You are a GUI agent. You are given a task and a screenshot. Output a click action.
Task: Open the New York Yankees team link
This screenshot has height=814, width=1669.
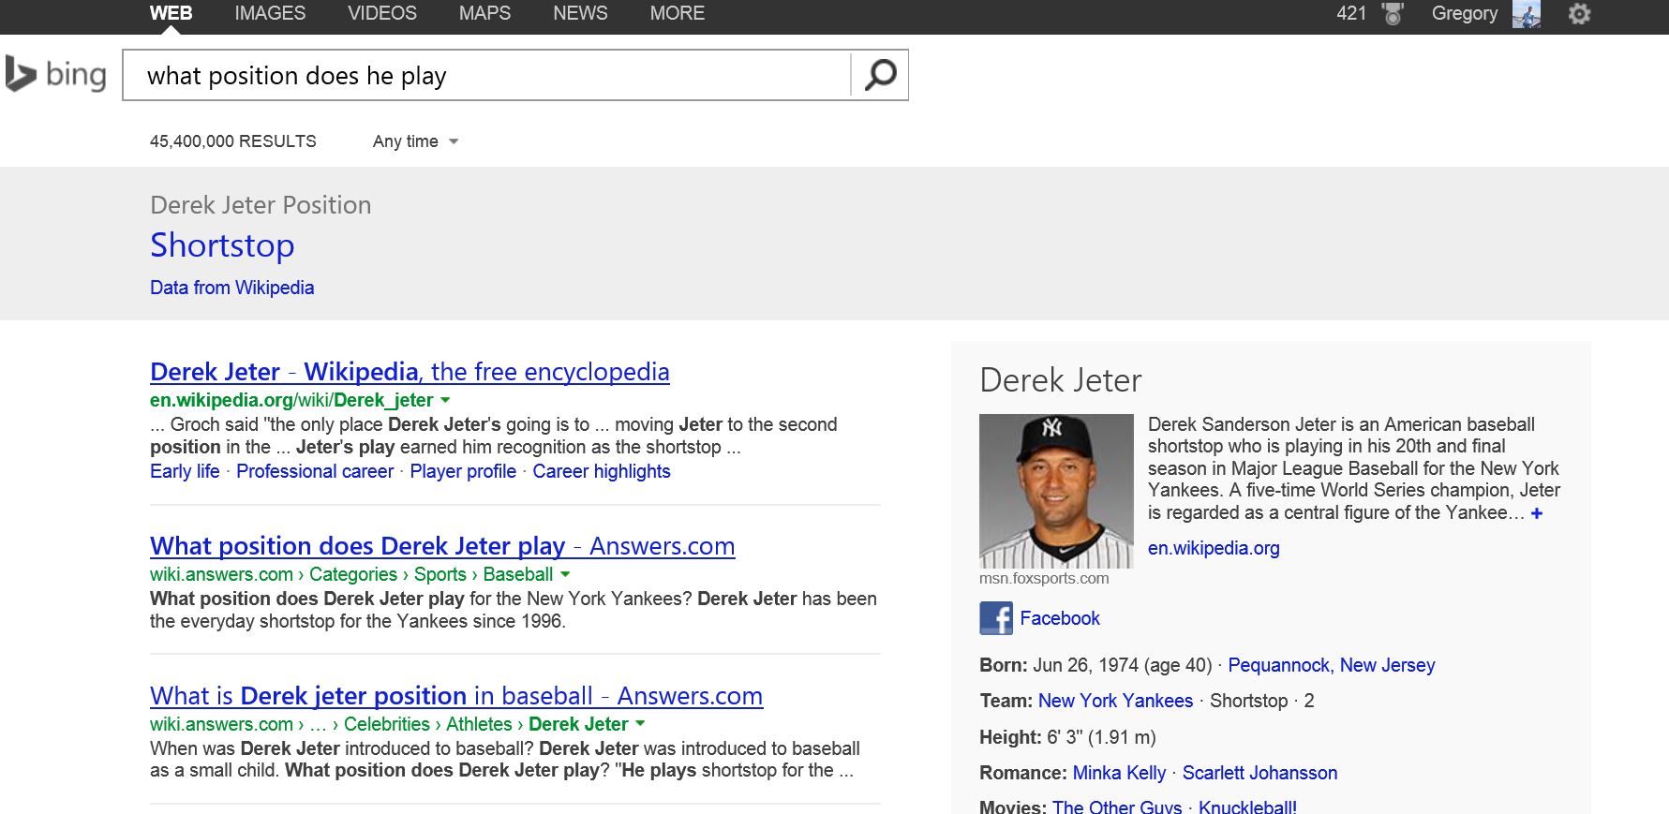pyautogui.click(x=1115, y=701)
